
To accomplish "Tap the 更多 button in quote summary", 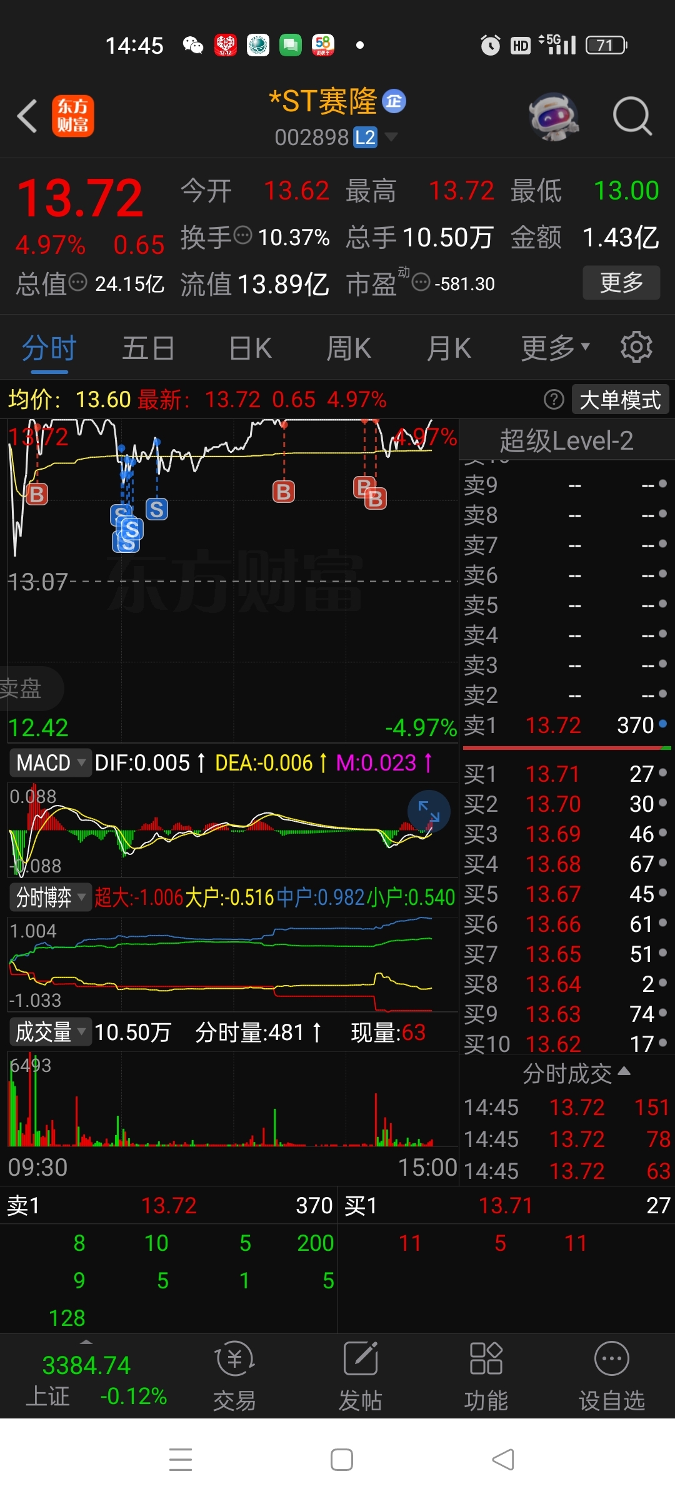I will point(621,283).
